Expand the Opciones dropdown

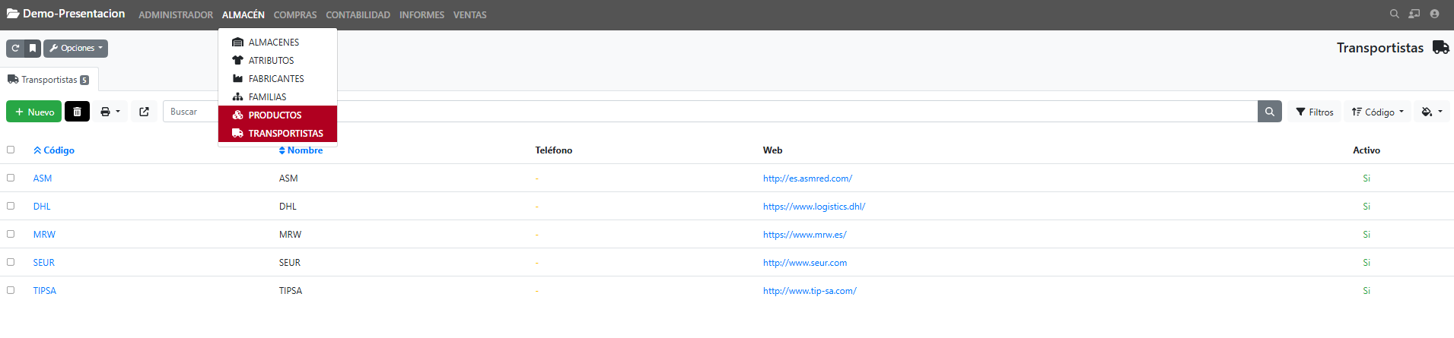click(76, 49)
